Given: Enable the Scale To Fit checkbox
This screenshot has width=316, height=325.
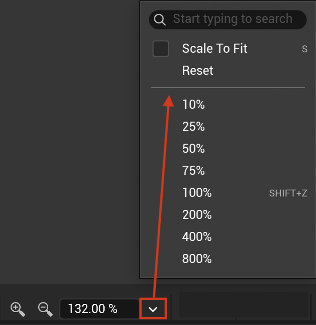Looking at the screenshot, I should [x=161, y=49].
